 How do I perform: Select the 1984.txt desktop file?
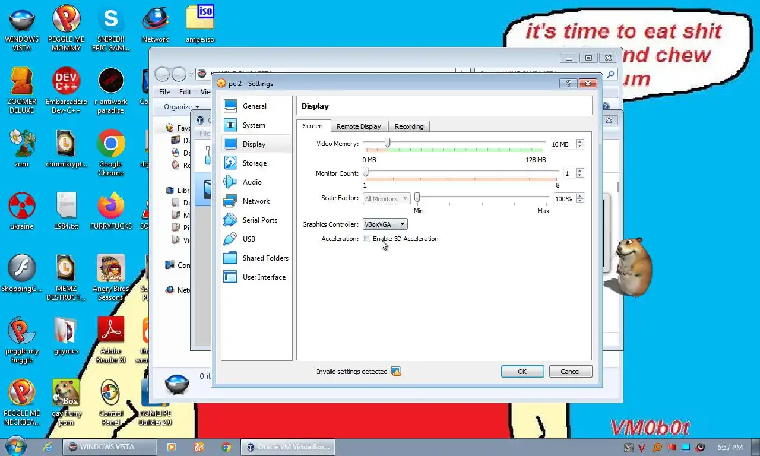pyautogui.click(x=66, y=211)
